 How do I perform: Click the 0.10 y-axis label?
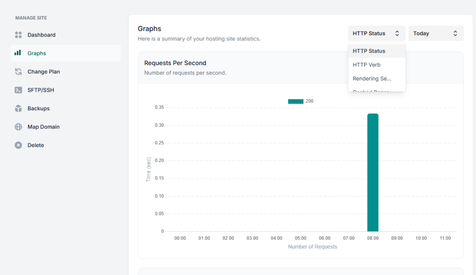(159, 196)
